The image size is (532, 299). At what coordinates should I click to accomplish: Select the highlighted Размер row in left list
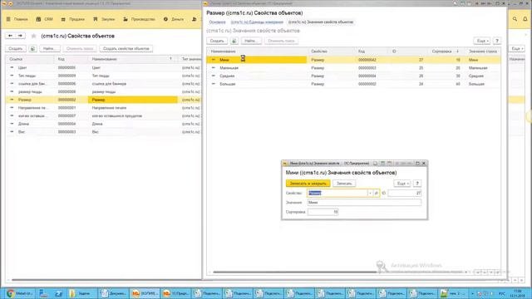pos(103,100)
